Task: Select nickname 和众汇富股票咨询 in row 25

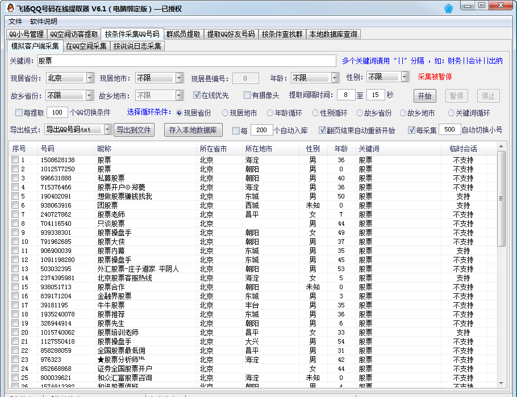Action: pos(124,378)
